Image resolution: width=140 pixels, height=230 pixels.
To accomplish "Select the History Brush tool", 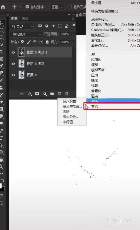I will click(x=1, y=95).
